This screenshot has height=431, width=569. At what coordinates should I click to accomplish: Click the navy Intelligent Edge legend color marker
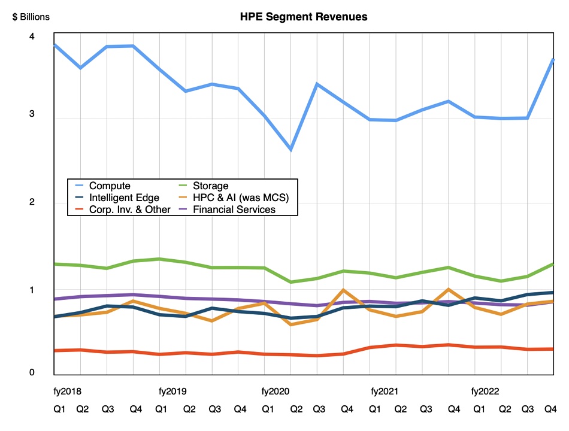click(79, 198)
